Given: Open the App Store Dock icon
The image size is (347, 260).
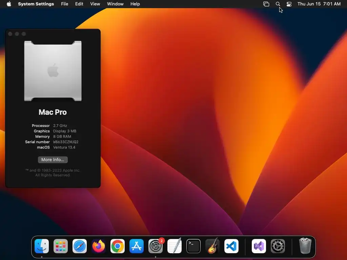Looking at the screenshot, I should pyautogui.click(x=137, y=246).
